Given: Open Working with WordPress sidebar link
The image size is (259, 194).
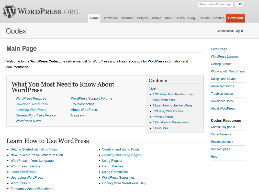Looking at the screenshot, I should coord(228,71).
